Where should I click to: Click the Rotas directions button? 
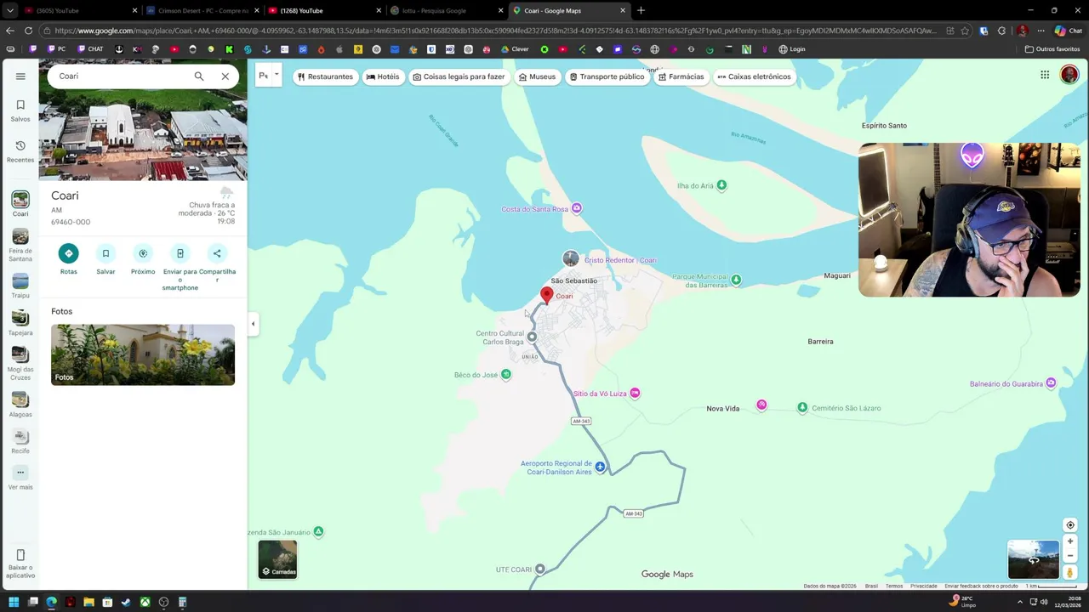(69, 253)
